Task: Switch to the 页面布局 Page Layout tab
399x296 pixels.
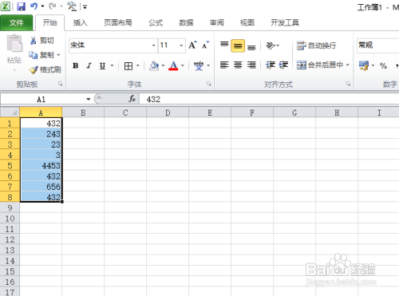Action: [118, 23]
